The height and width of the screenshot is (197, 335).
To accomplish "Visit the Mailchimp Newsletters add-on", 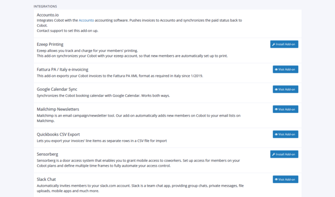I will (286, 109).
